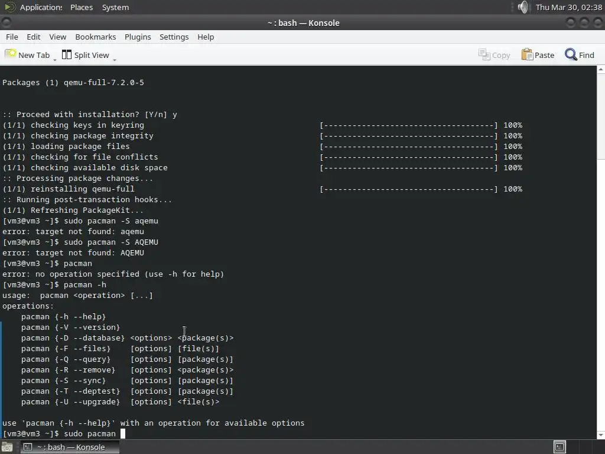Click the scrollbar up arrow

pyautogui.click(x=601, y=70)
